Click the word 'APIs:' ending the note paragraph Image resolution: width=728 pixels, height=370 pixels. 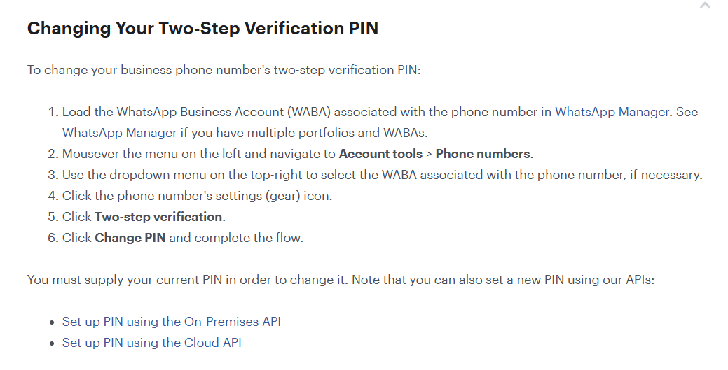(640, 280)
